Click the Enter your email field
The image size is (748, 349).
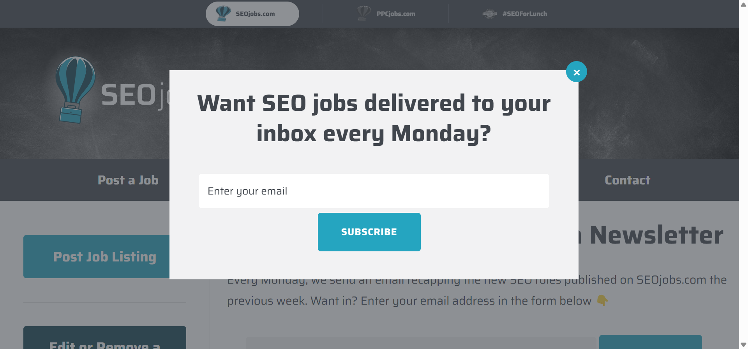coord(374,191)
